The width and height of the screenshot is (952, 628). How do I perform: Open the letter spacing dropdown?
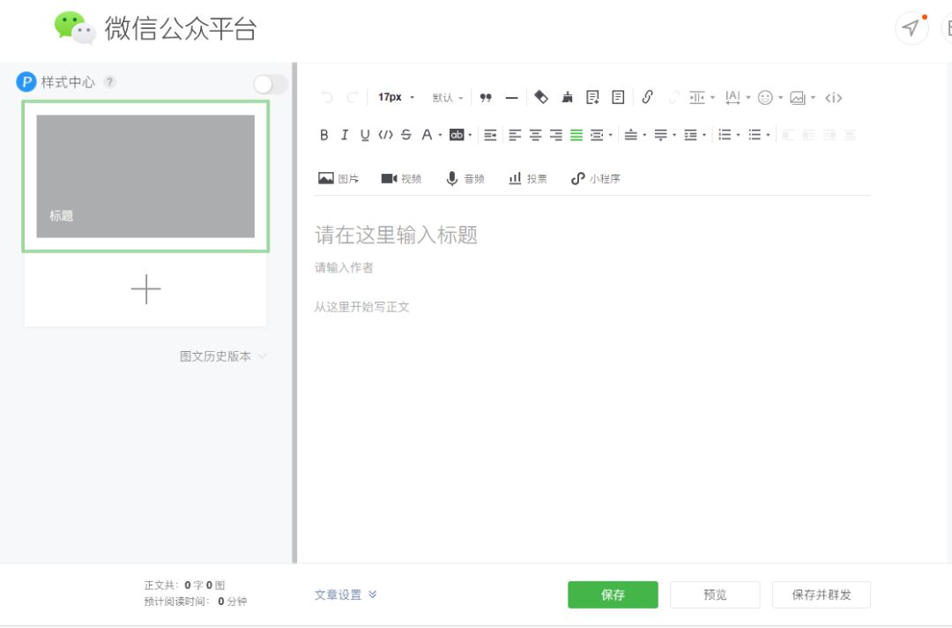tap(738, 98)
